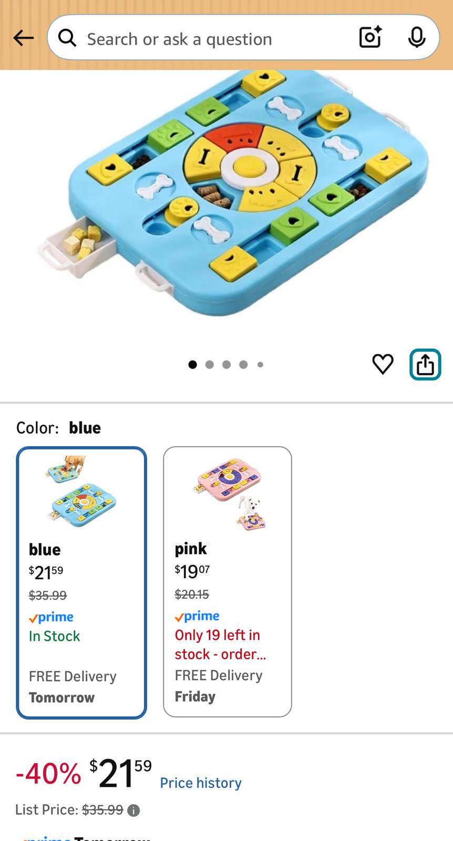Add item to wishlist with heart icon
The image size is (453, 841).
(383, 364)
